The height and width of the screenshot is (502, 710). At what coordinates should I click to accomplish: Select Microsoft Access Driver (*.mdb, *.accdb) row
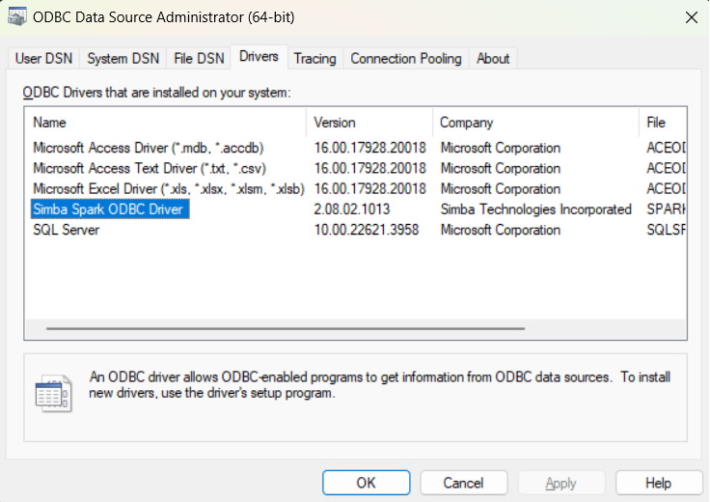(149, 148)
